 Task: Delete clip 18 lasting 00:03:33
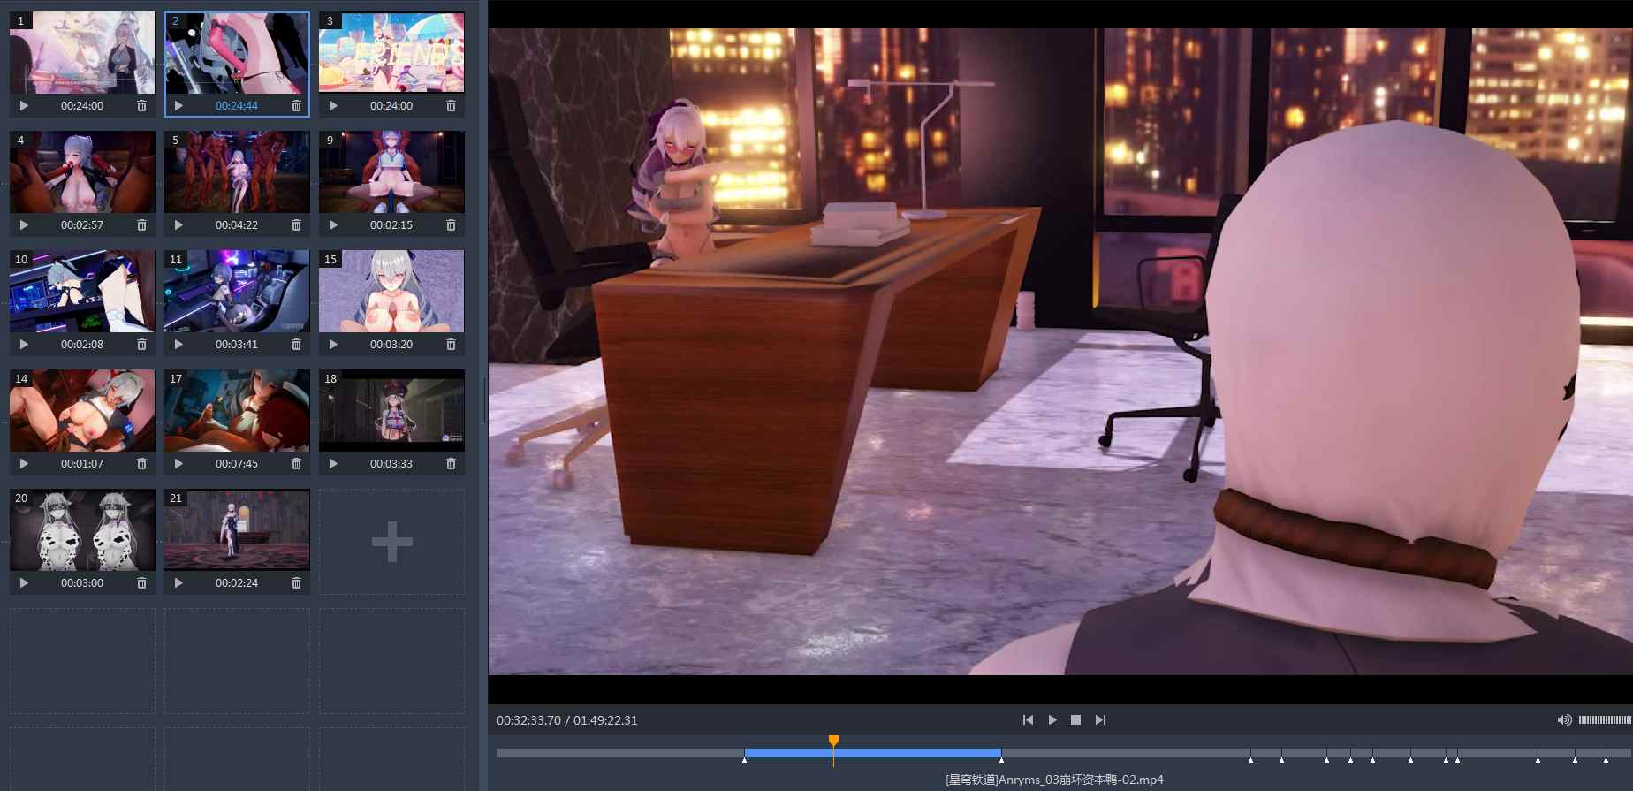(x=451, y=464)
